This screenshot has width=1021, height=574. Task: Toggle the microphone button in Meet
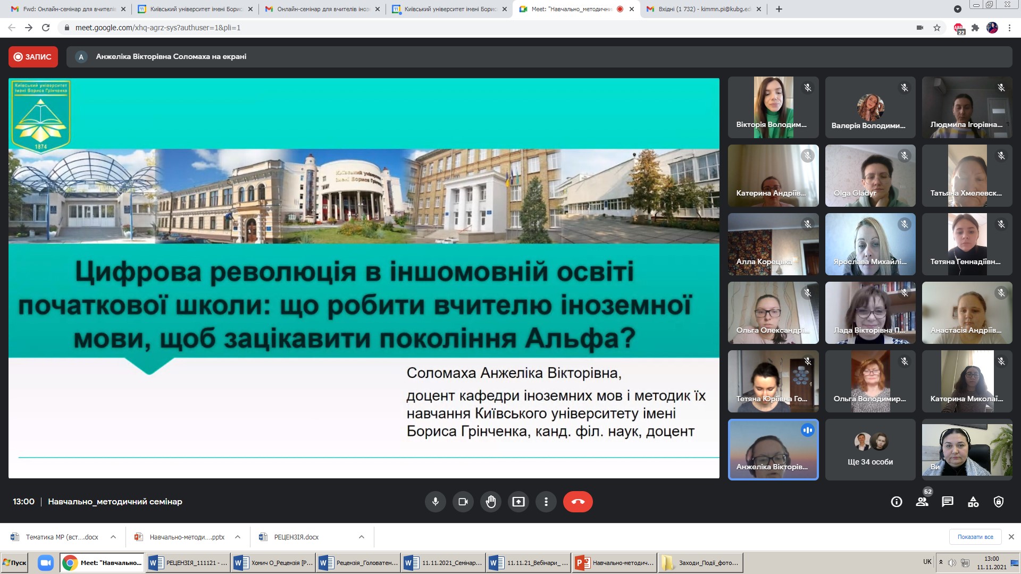(x=435, y=502)
